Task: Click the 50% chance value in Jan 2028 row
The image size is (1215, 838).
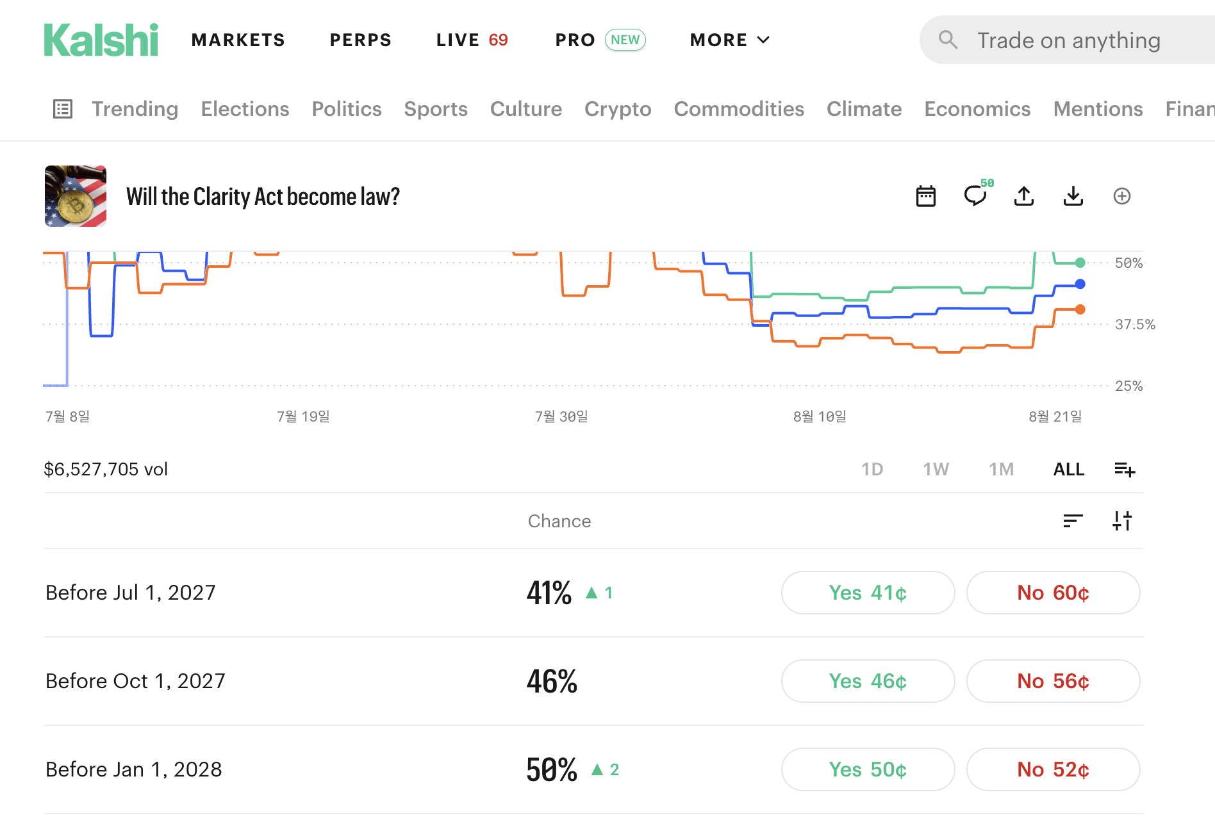Action: pyautogui.click(x=552, y=769)
